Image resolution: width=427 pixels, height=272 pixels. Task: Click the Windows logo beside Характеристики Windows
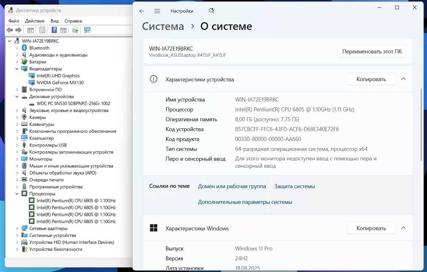pos(154,228)
